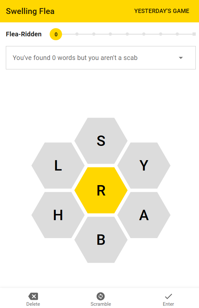The height and width of the screenshot is (308, 199).
Task: Select the letter A hexagon
Action: point(144,215)
